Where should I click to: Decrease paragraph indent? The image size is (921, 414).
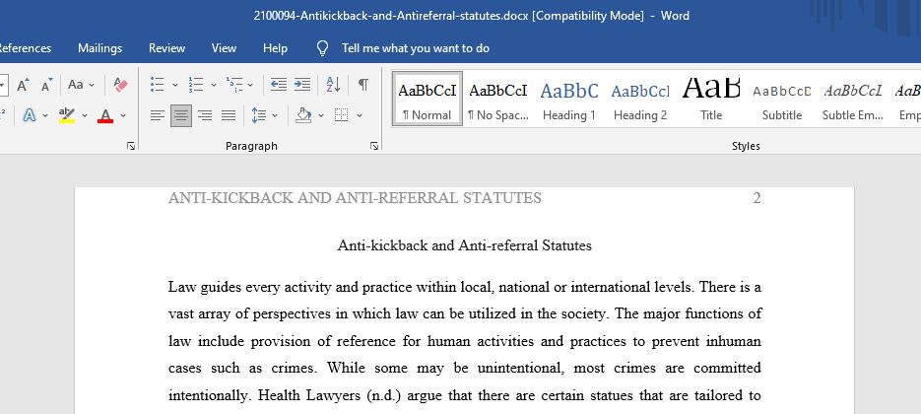point(279,85)
